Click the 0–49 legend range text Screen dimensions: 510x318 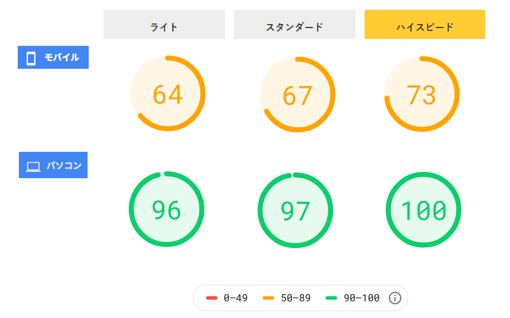click(235, 298)
